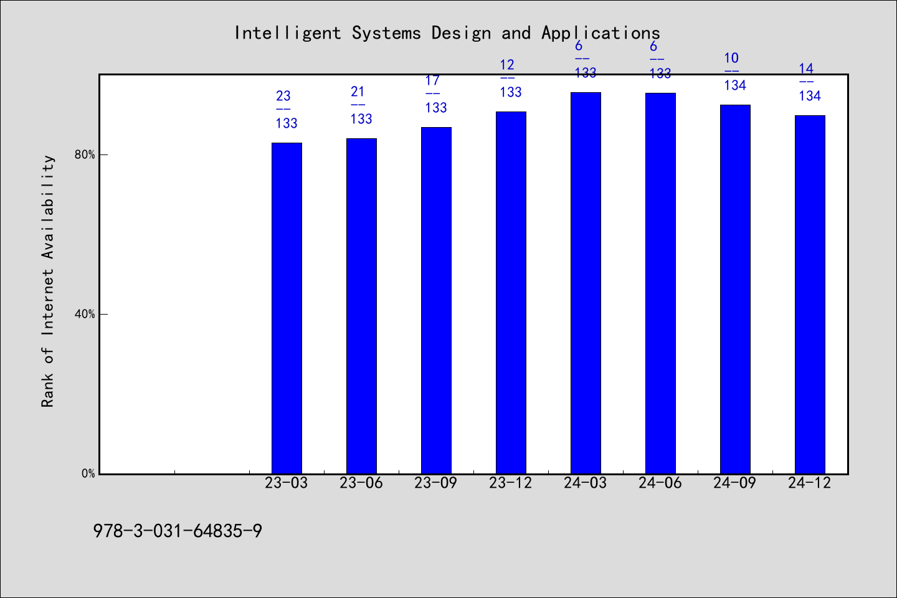Click the rank label 21 over 133
This screenshot has width=897, height=598.
tap(361, 105)
